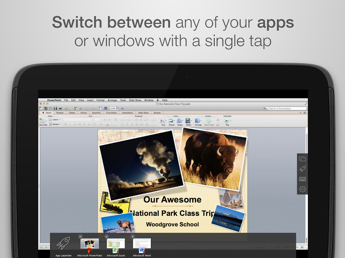
Task: Click the Print icon in toolbar
Action: point(60,108)
